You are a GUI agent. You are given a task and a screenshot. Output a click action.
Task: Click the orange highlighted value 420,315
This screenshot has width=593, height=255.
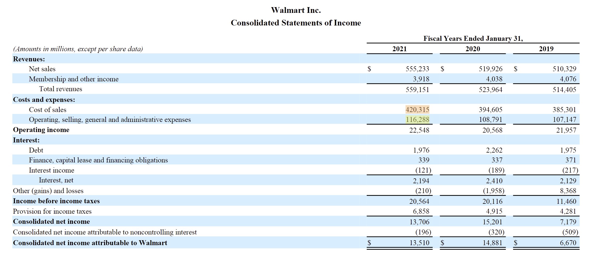417,110
